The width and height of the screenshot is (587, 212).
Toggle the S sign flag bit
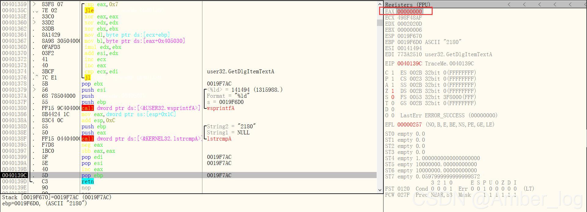(393, 97)
